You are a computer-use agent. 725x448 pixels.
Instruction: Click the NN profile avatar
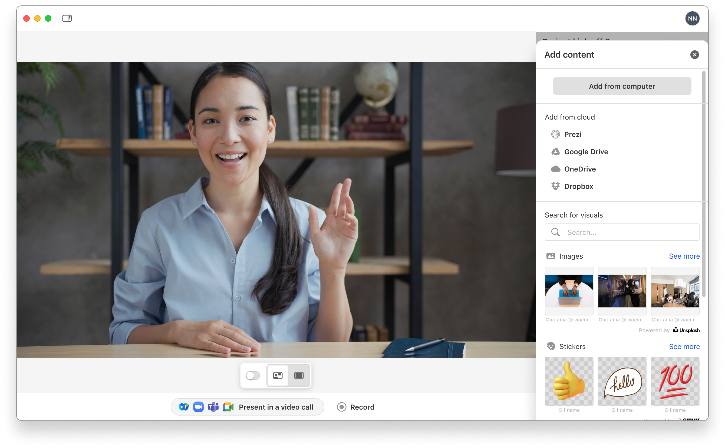pyautogui.click(x=692, y=18)
